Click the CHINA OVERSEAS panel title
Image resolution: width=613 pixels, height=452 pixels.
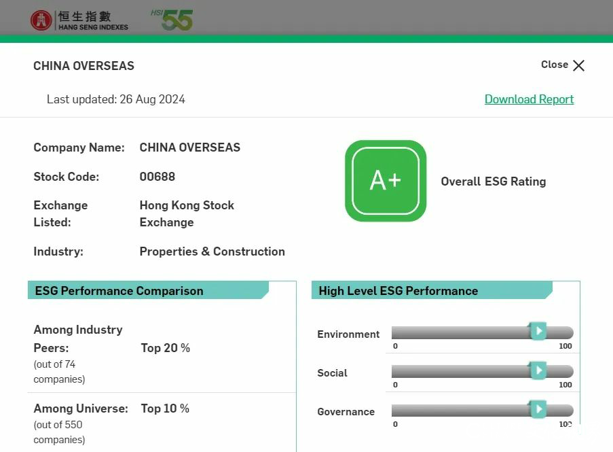click(83, 66)
